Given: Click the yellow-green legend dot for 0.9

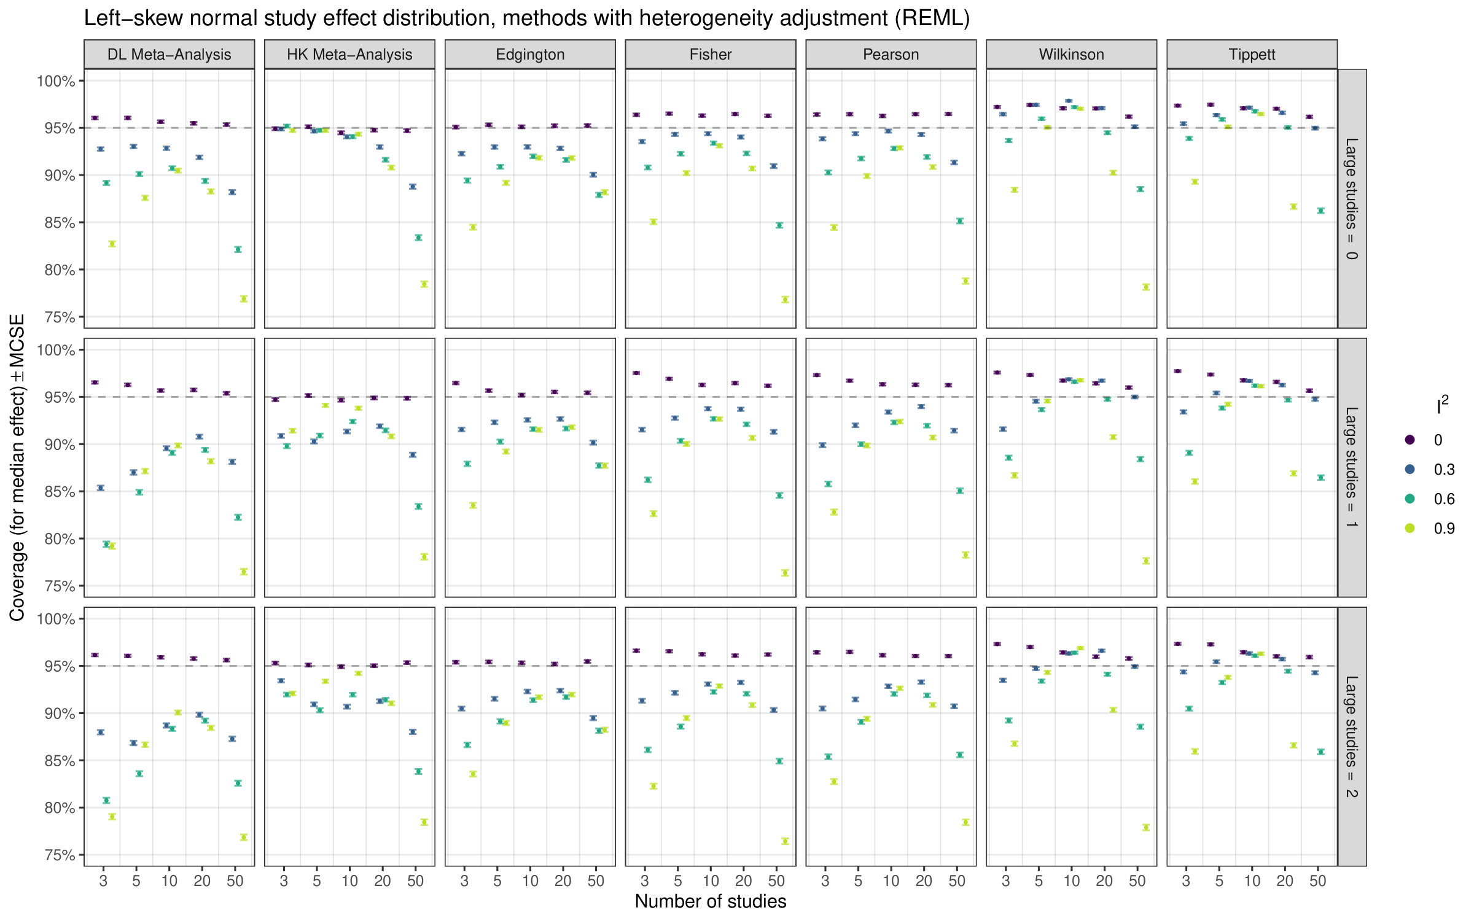Looking at the screenshot, I should tap(1410, 528).
